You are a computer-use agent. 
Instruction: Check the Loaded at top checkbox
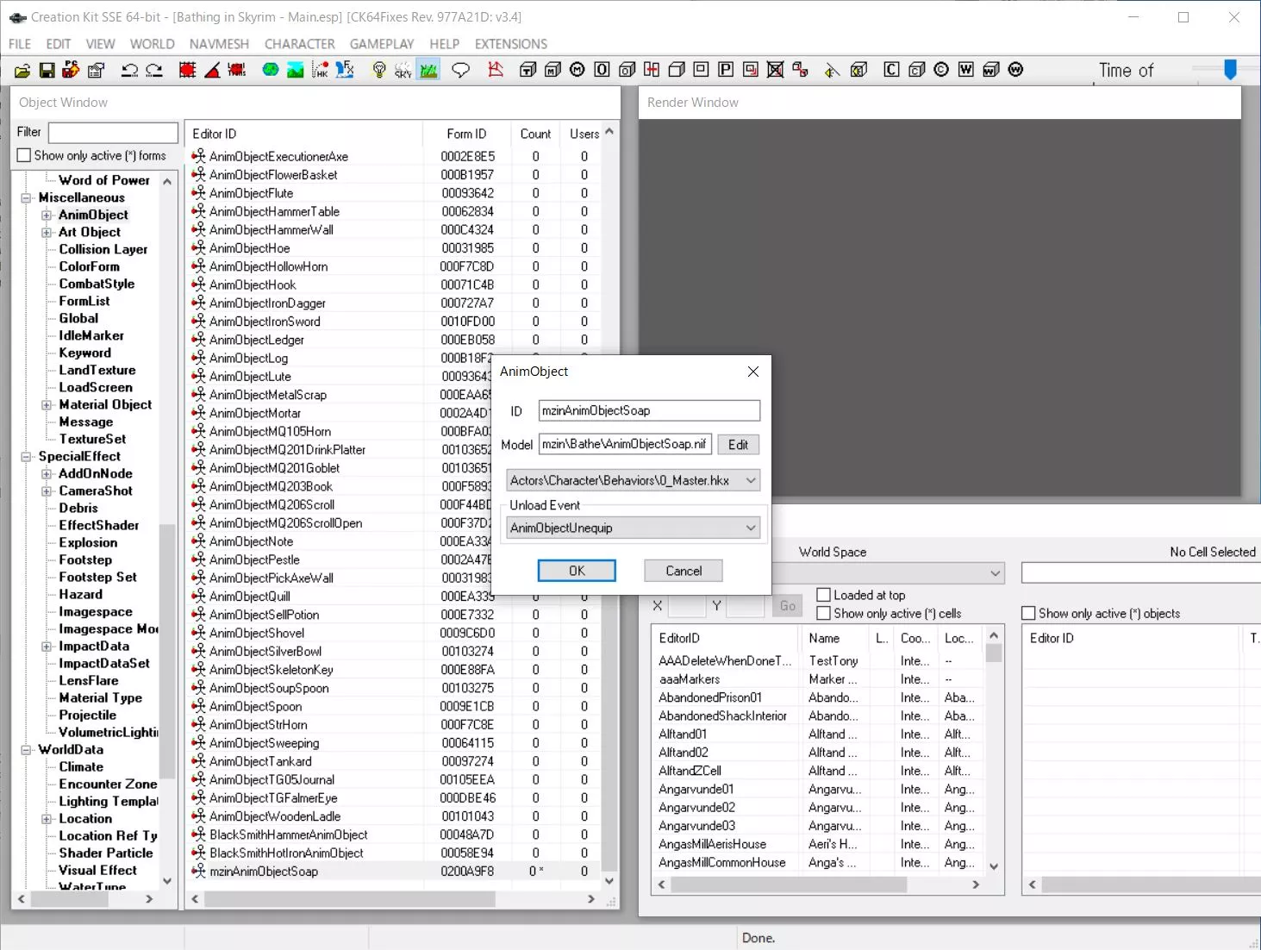(823, 595)
